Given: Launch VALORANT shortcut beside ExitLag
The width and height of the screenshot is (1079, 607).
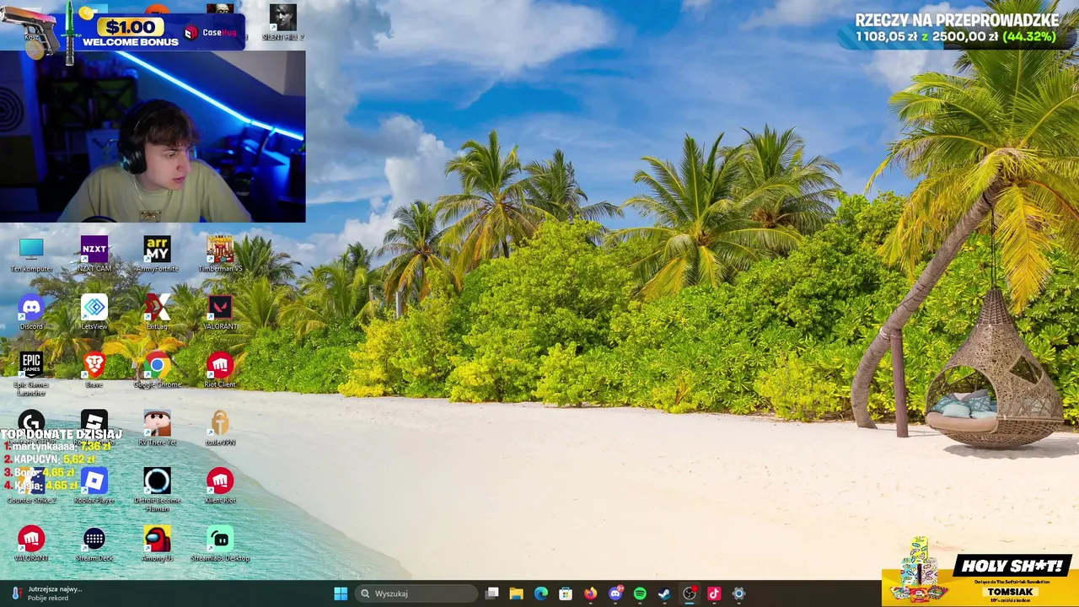Looking at the screenshot, I should (220, 312).
